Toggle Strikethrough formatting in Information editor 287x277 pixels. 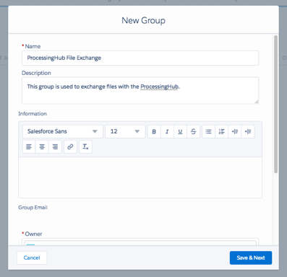coord(193,131)
